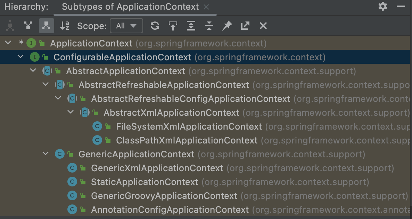This screenshot has width=412, height=219.
Task: Select the Subtypes of ApplicationContext tab
Action: (x=130, y=7)
